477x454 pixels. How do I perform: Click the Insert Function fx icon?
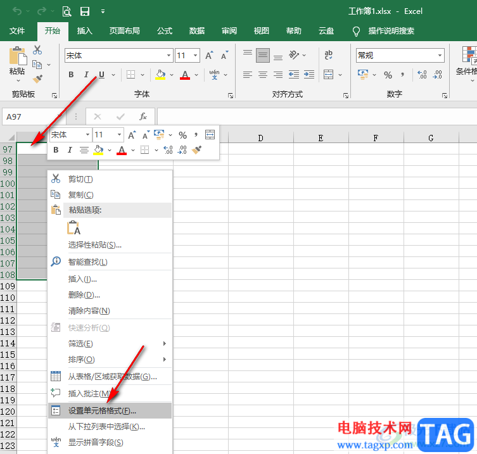coord(143,117)
